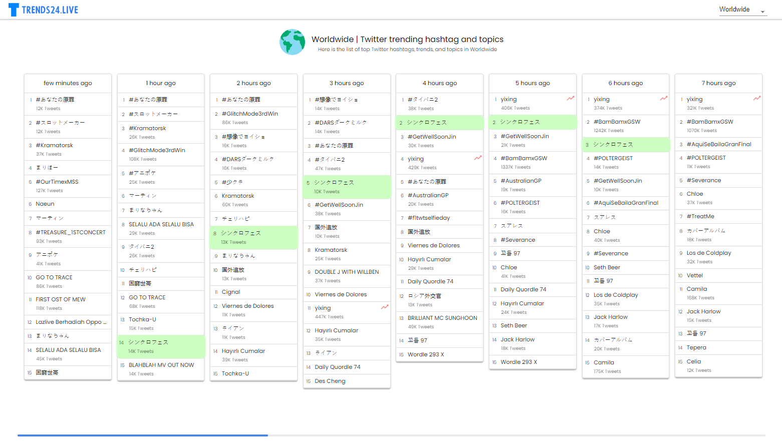The height and width of the screenshot is (448, 782).
Task: Open Celia trend link
Action: click(694, 361)
